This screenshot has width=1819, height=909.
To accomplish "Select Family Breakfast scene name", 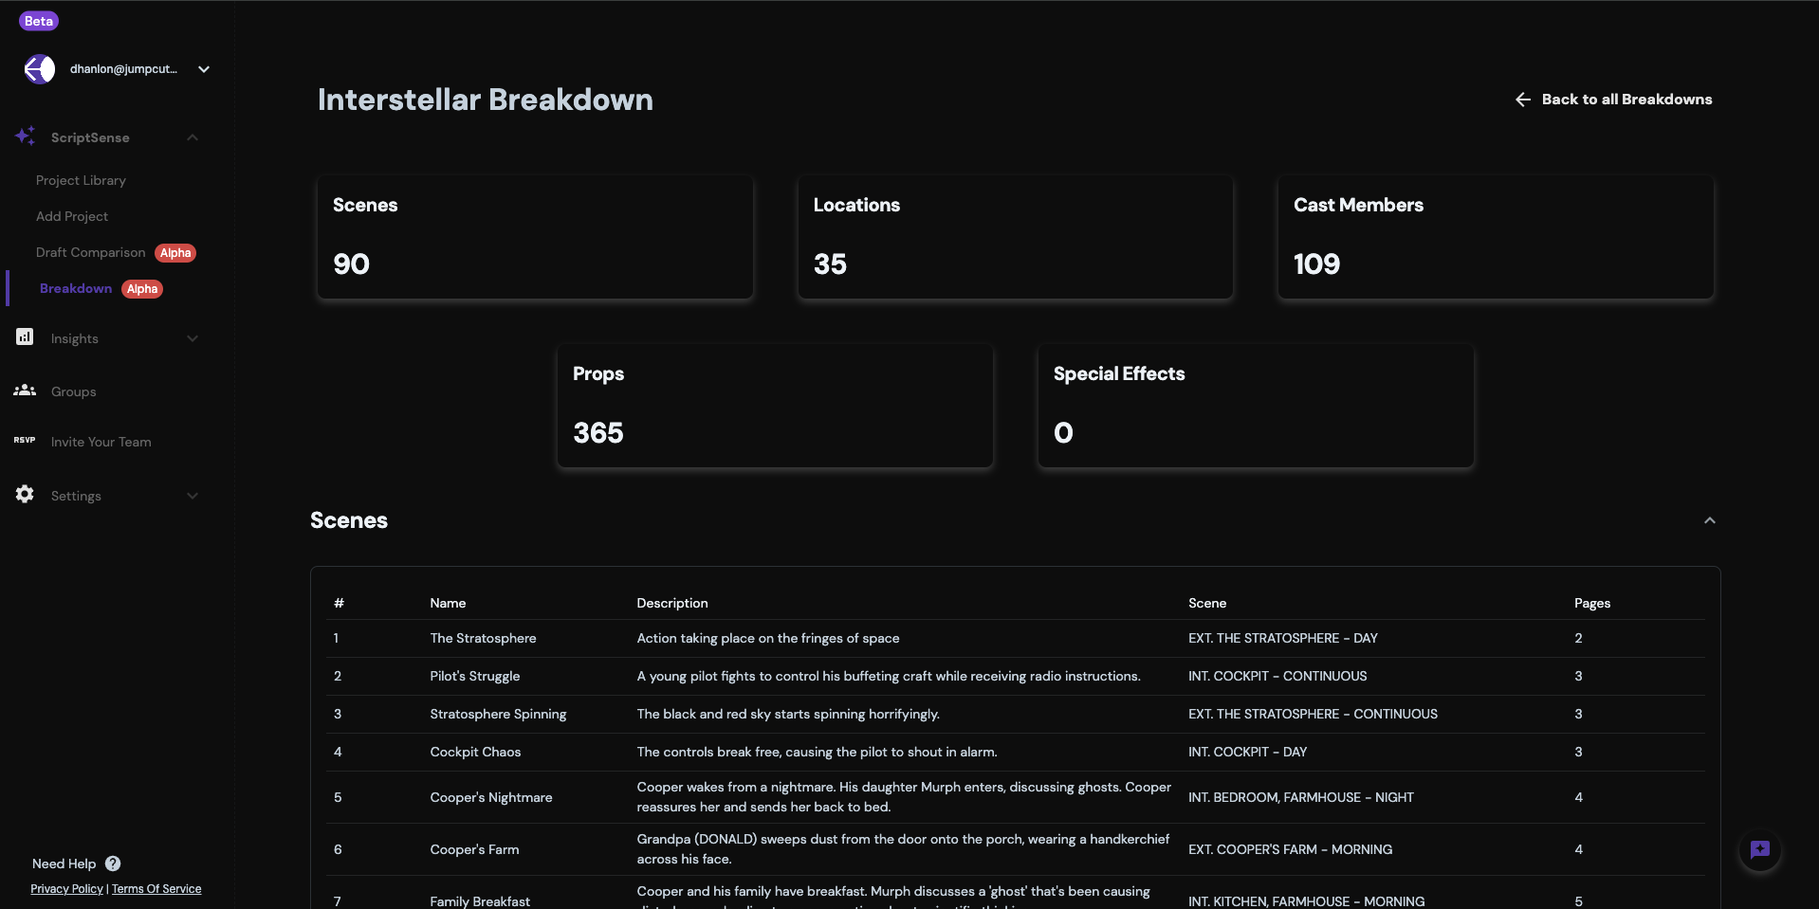I will tap(480, 901).
